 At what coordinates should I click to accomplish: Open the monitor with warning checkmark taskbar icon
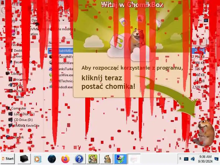[x=120, y=159]
